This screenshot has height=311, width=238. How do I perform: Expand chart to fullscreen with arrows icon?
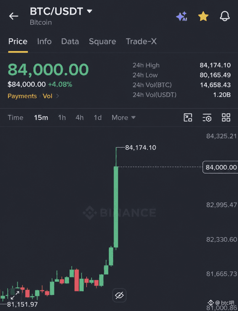(x=15, y=295)
